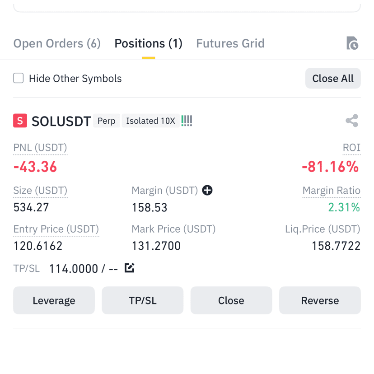
Task: Switch to Open Orders (6) tab
Action: [57, 44]
